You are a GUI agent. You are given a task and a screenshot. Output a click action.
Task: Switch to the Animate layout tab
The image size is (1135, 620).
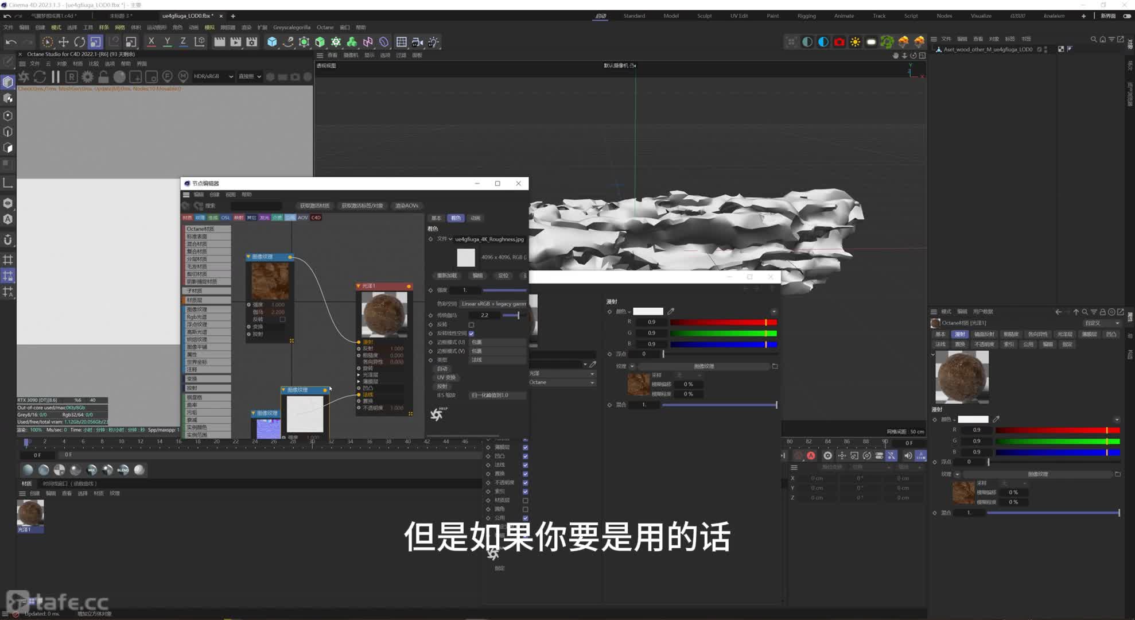pos(844,15)
